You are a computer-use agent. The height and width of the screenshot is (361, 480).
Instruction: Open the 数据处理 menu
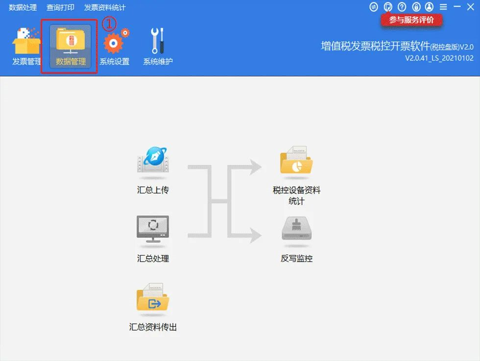tap(23, 7)
